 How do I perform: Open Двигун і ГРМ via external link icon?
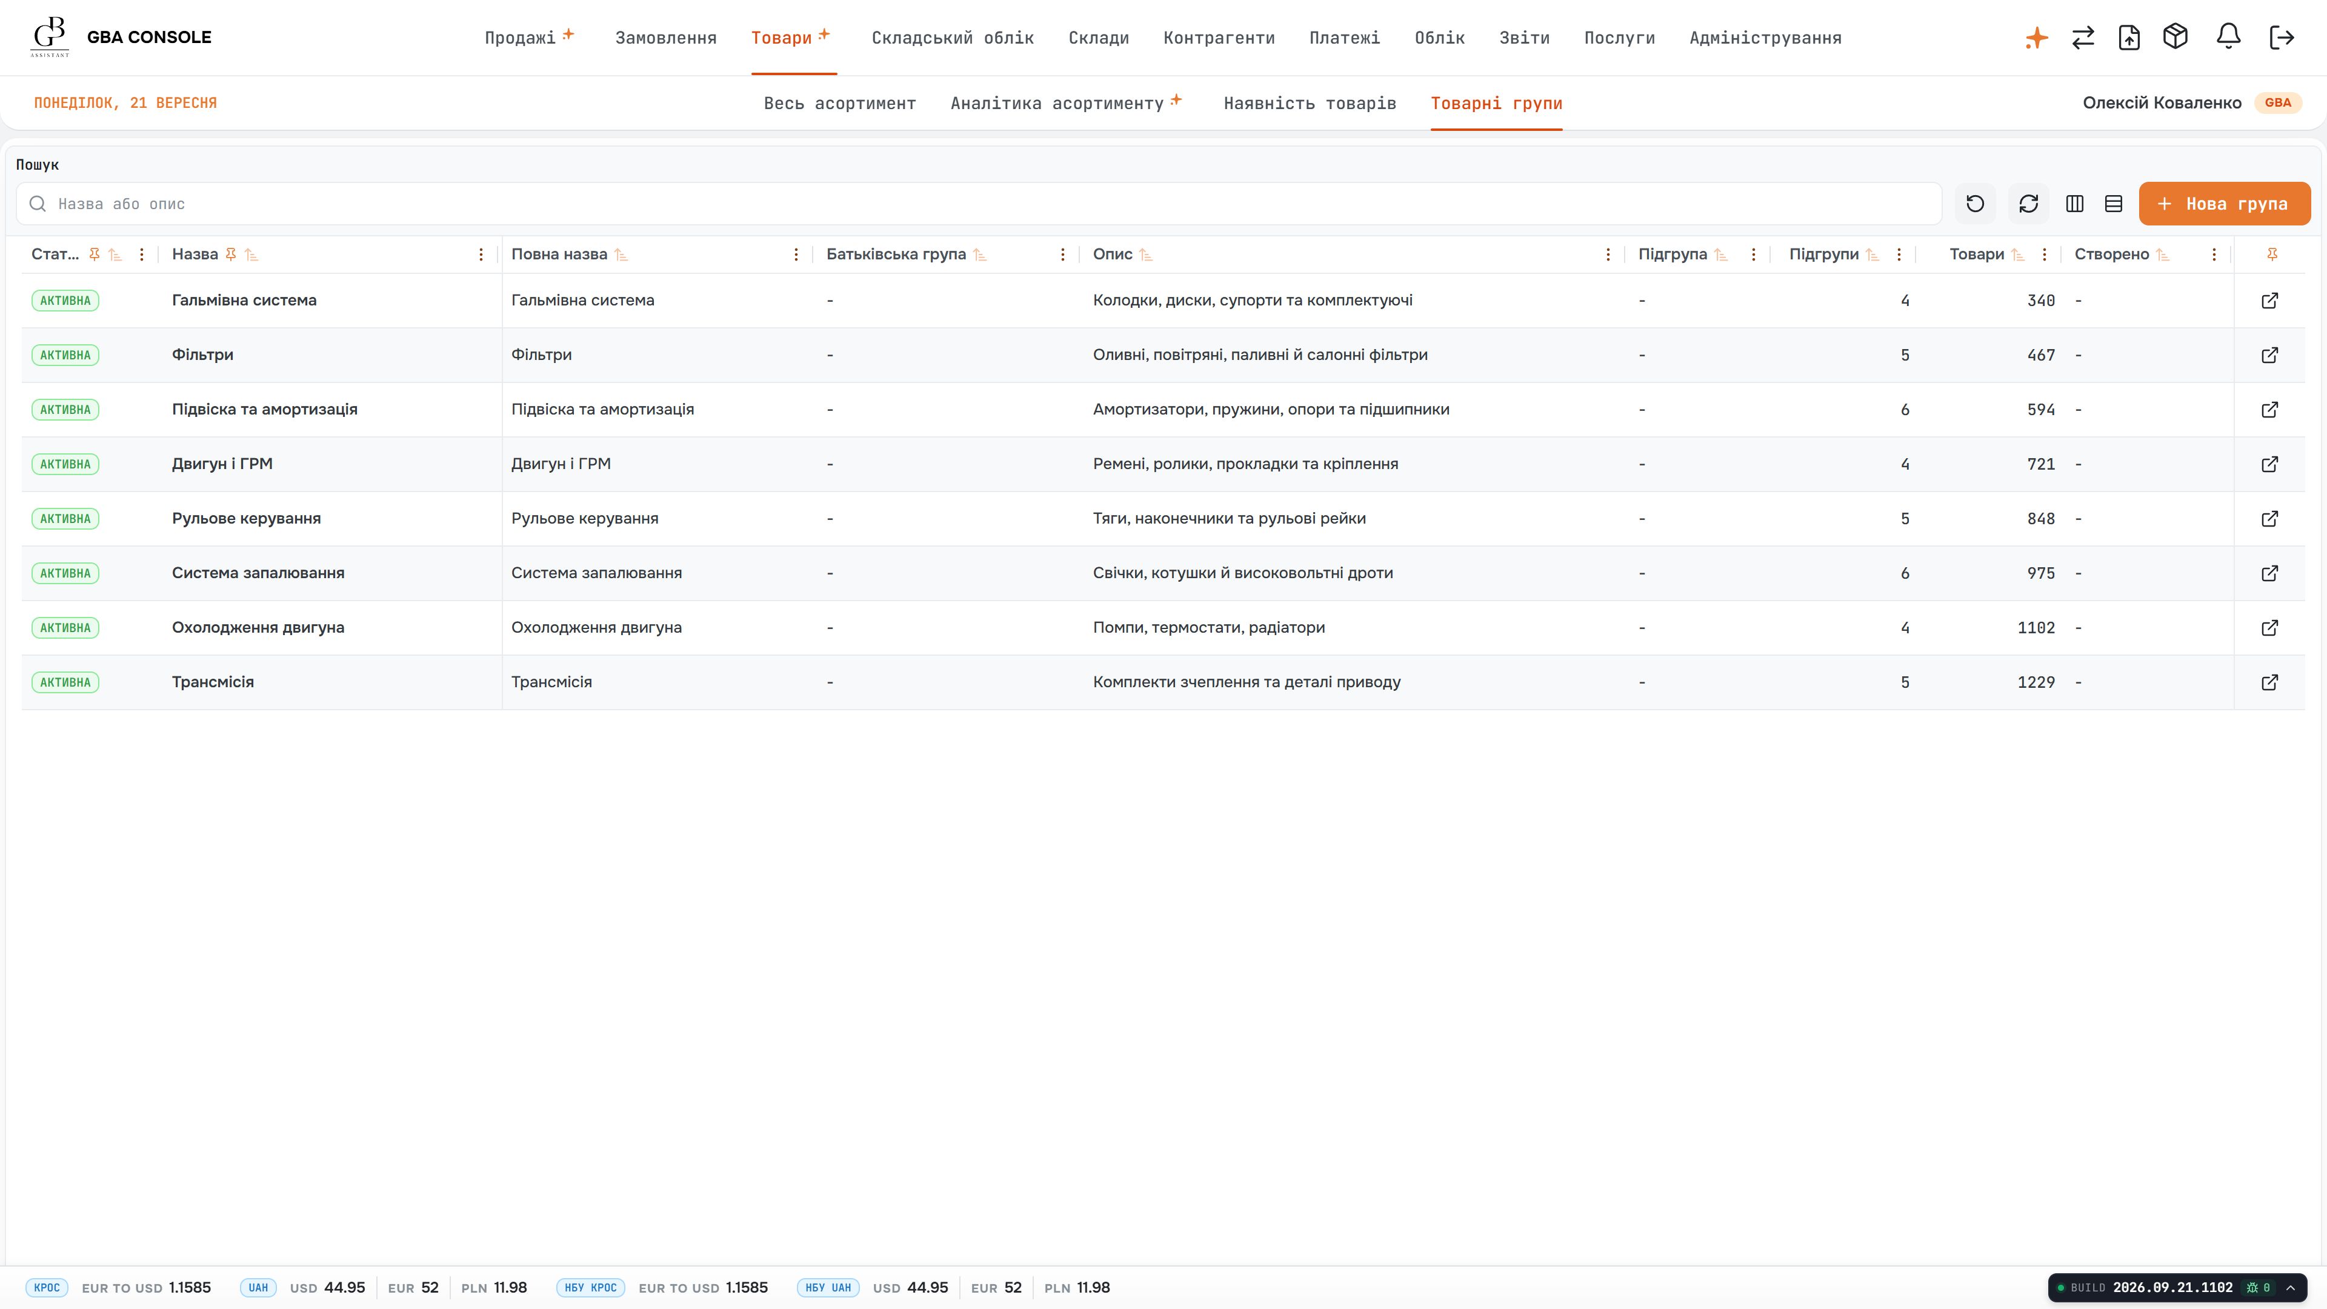2269,464
